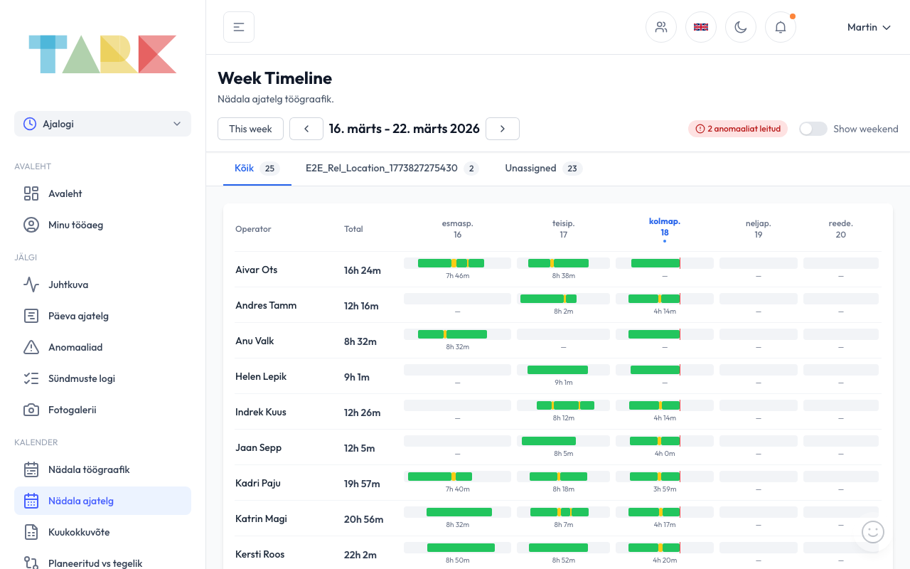Open Fotogalerii camera icon in sidebar
Screen dimensions: 910x569
[x=31, y=410]
